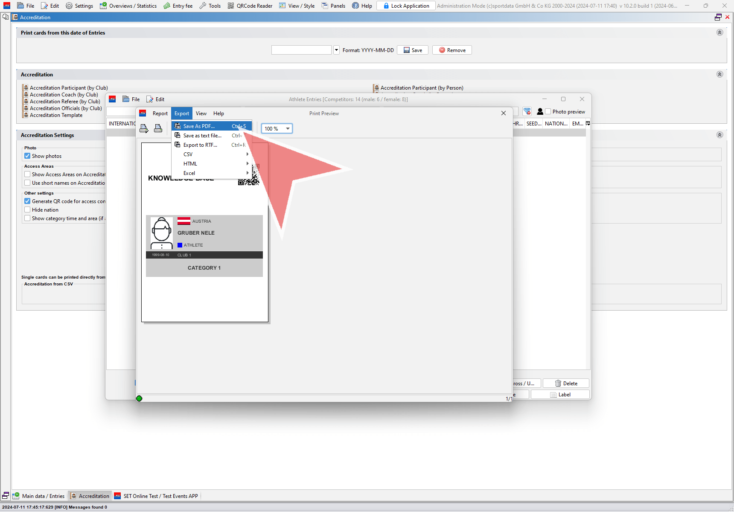Tick the Photo preview checkbox
The width and height of the screenshot is (734, 512).
click(x=548, y=111)
